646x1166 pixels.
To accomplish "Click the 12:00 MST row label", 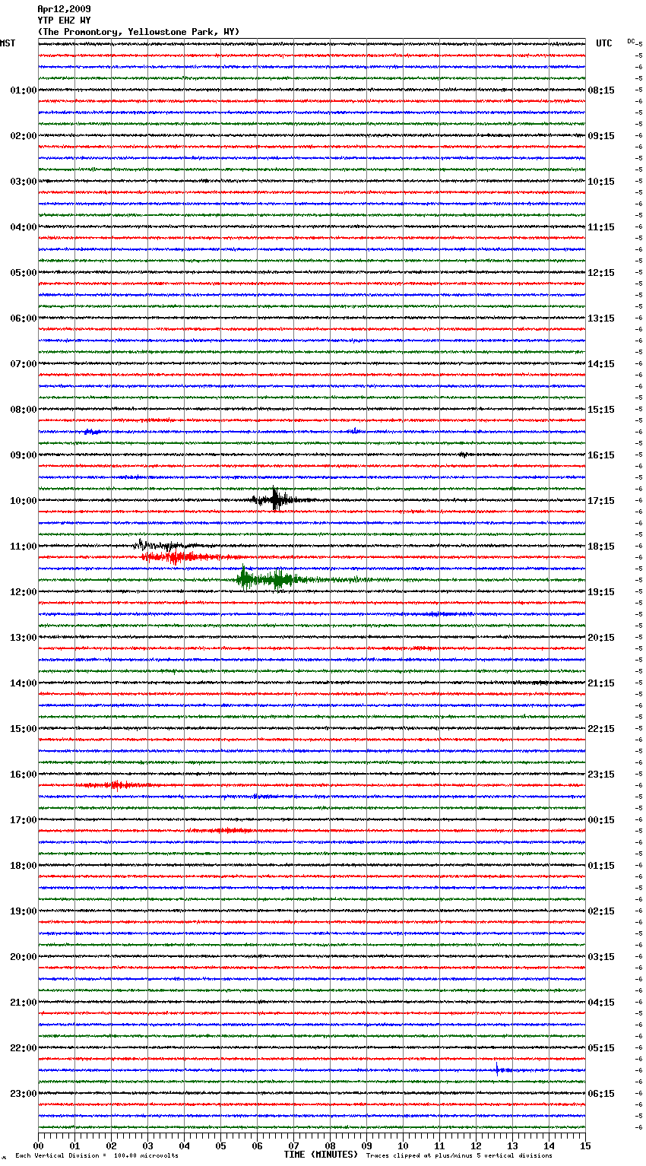I will (x=23, y=592).
